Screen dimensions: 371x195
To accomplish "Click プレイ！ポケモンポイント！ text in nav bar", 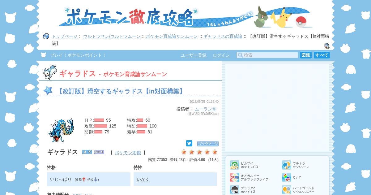I will 78,55.
